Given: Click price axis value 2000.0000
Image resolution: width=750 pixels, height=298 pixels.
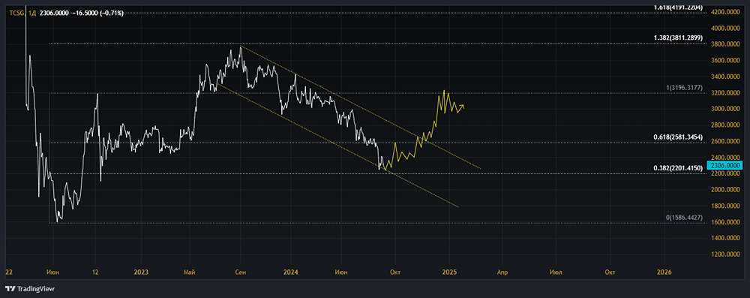Looking at the screenshot, I should tap(725, 190).
